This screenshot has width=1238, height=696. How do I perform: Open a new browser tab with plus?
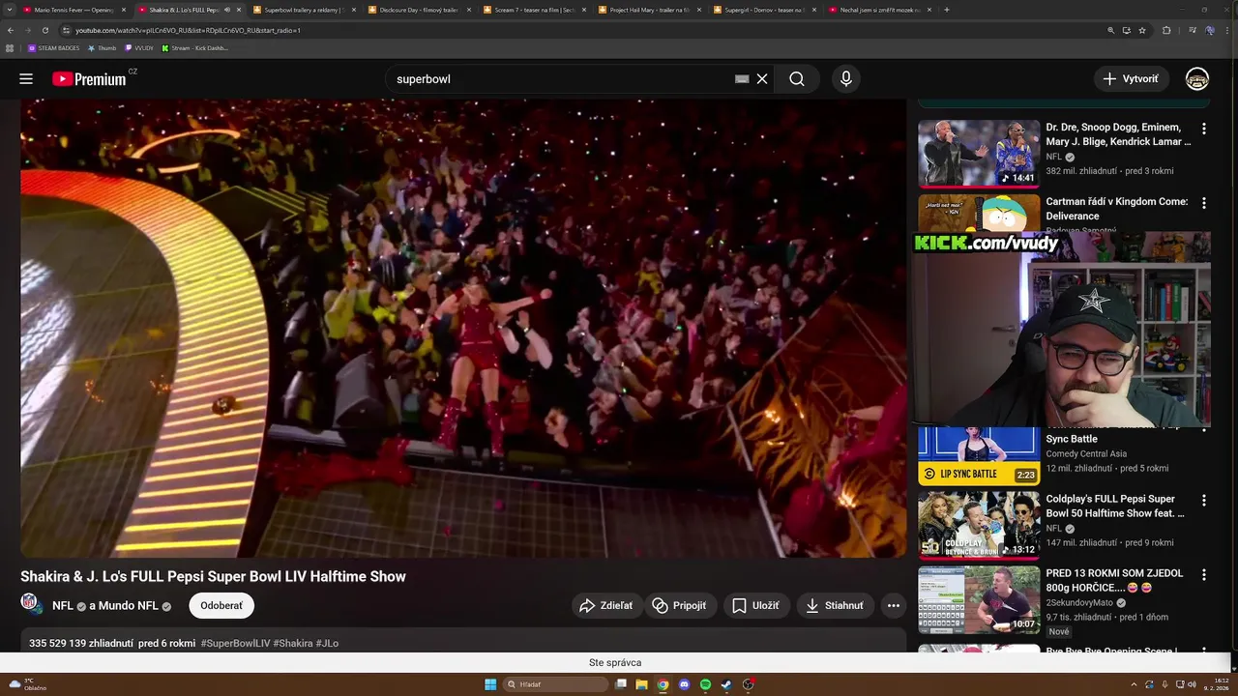[946, 10]
